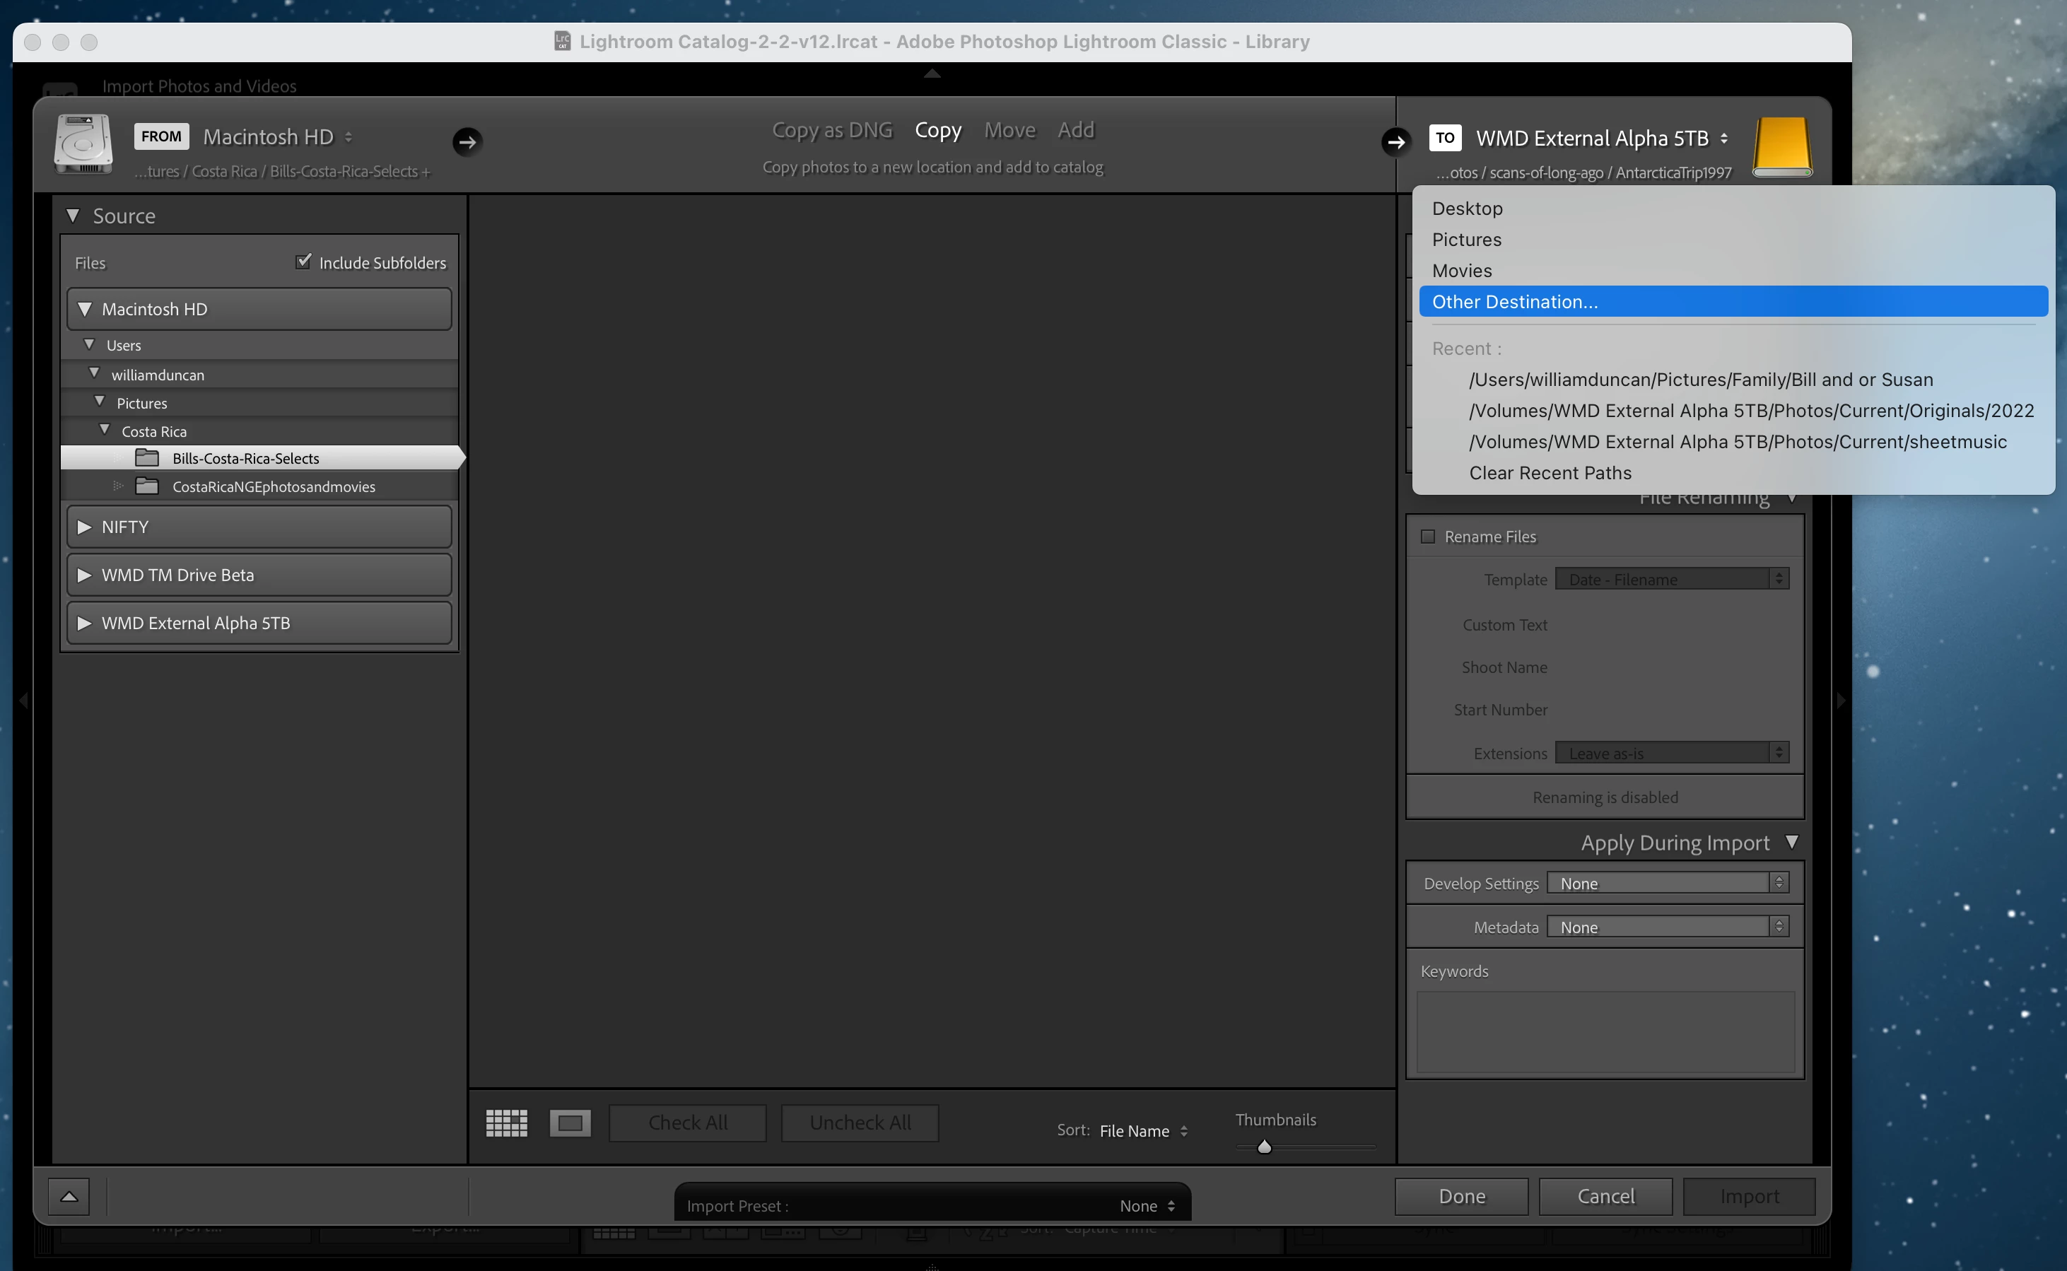Open the Develop Settings dropdown
The image size is (2067, 1271).
(1668, 883)
